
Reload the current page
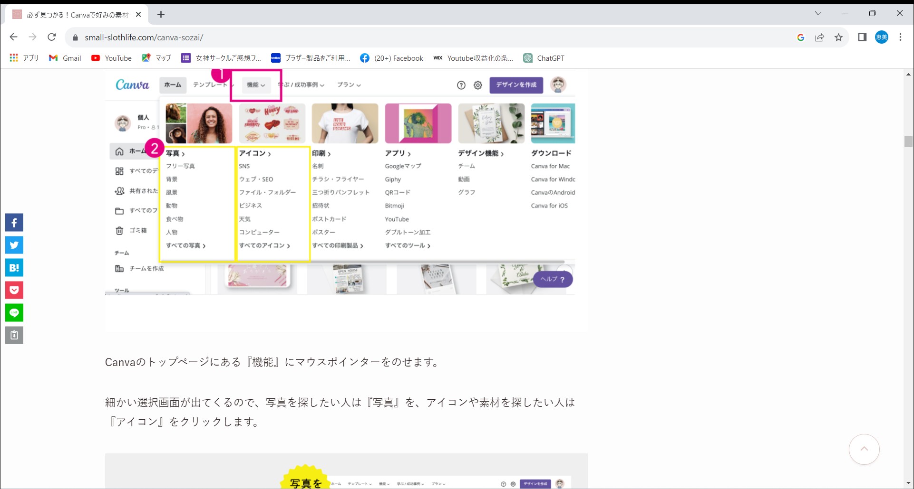[52, 37]
